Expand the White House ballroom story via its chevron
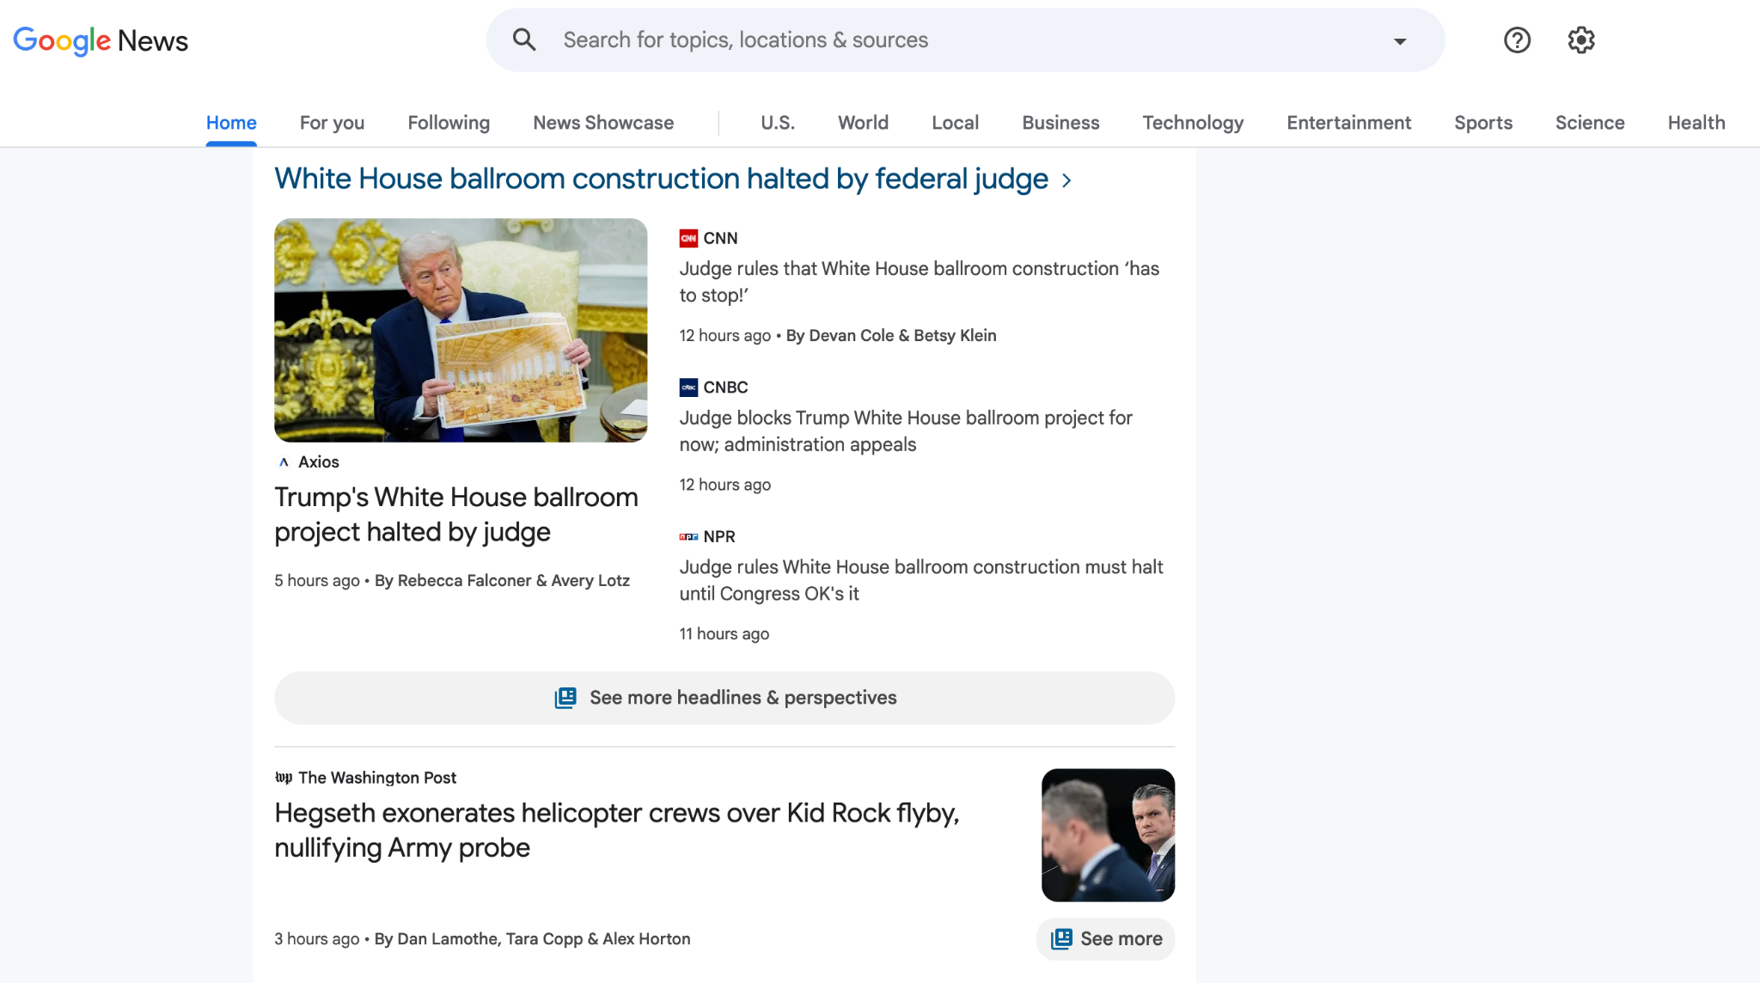 coord(1067,180)
